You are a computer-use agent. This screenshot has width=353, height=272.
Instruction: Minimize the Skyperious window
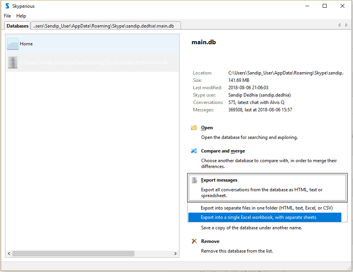tap(307, 6)
